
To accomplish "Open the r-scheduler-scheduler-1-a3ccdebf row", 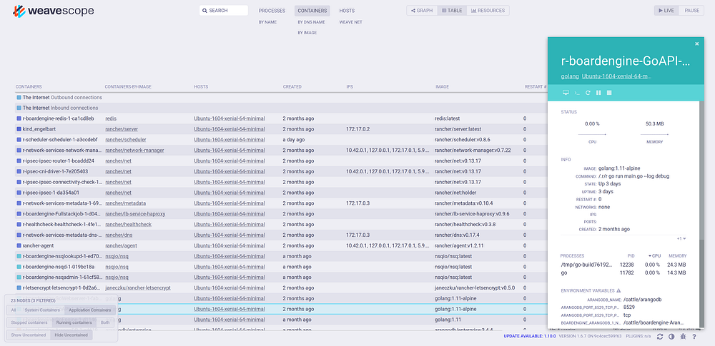I will click(281, 139).
